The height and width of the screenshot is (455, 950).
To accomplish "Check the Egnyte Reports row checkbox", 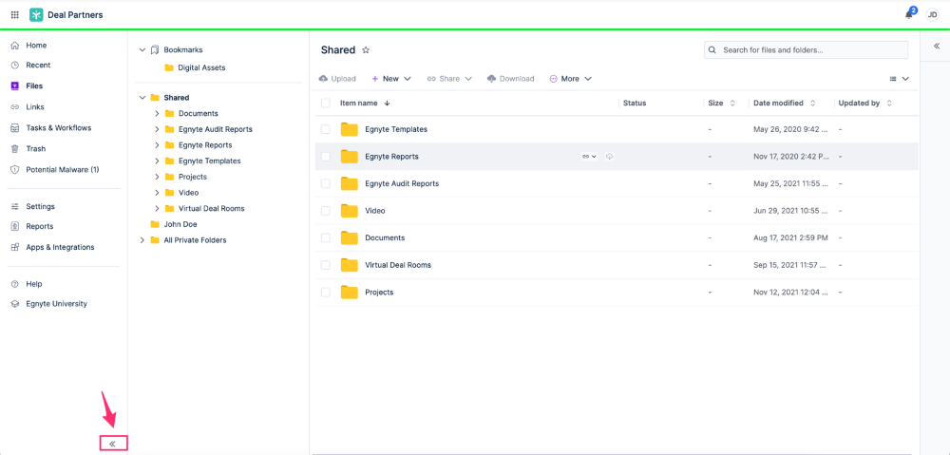I will 325,157.
